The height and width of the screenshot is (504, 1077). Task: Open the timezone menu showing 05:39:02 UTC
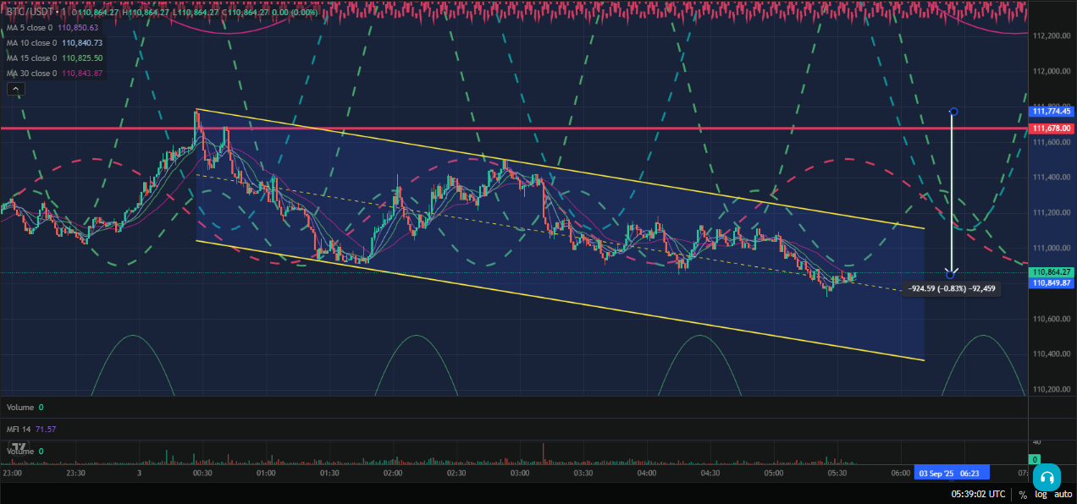(978, 494)
